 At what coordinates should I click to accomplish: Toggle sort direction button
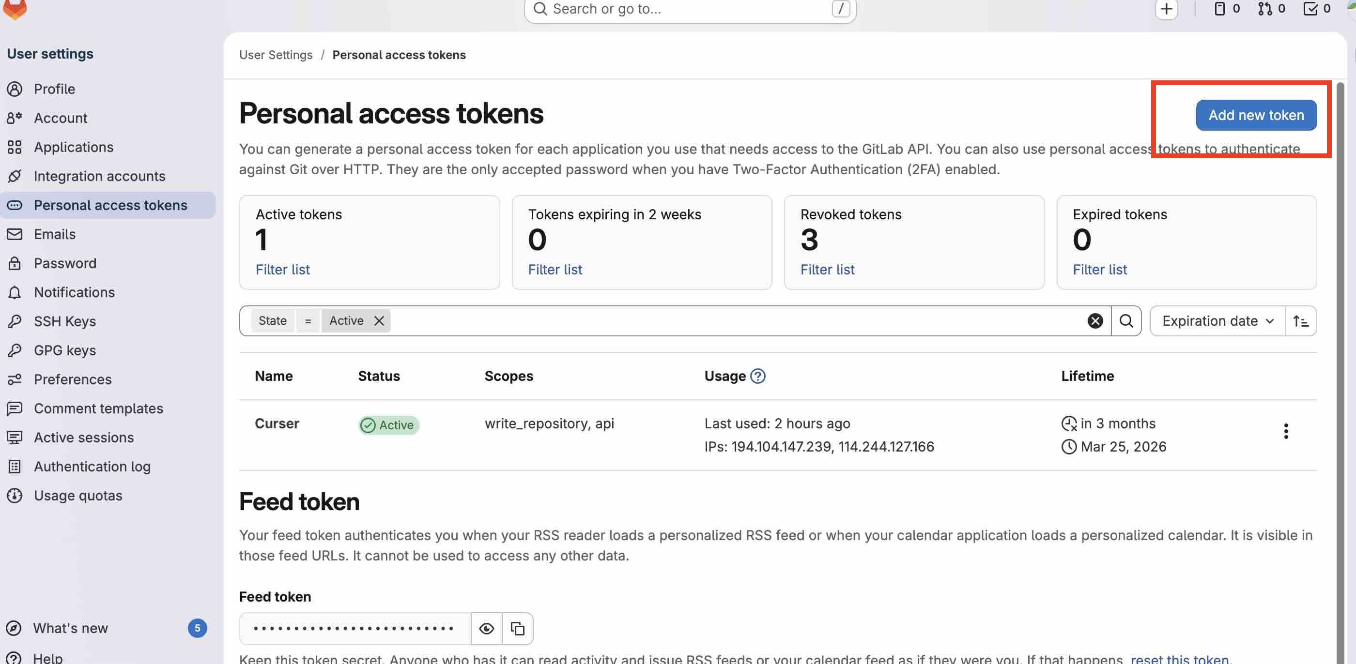[x=1301, y=321]
